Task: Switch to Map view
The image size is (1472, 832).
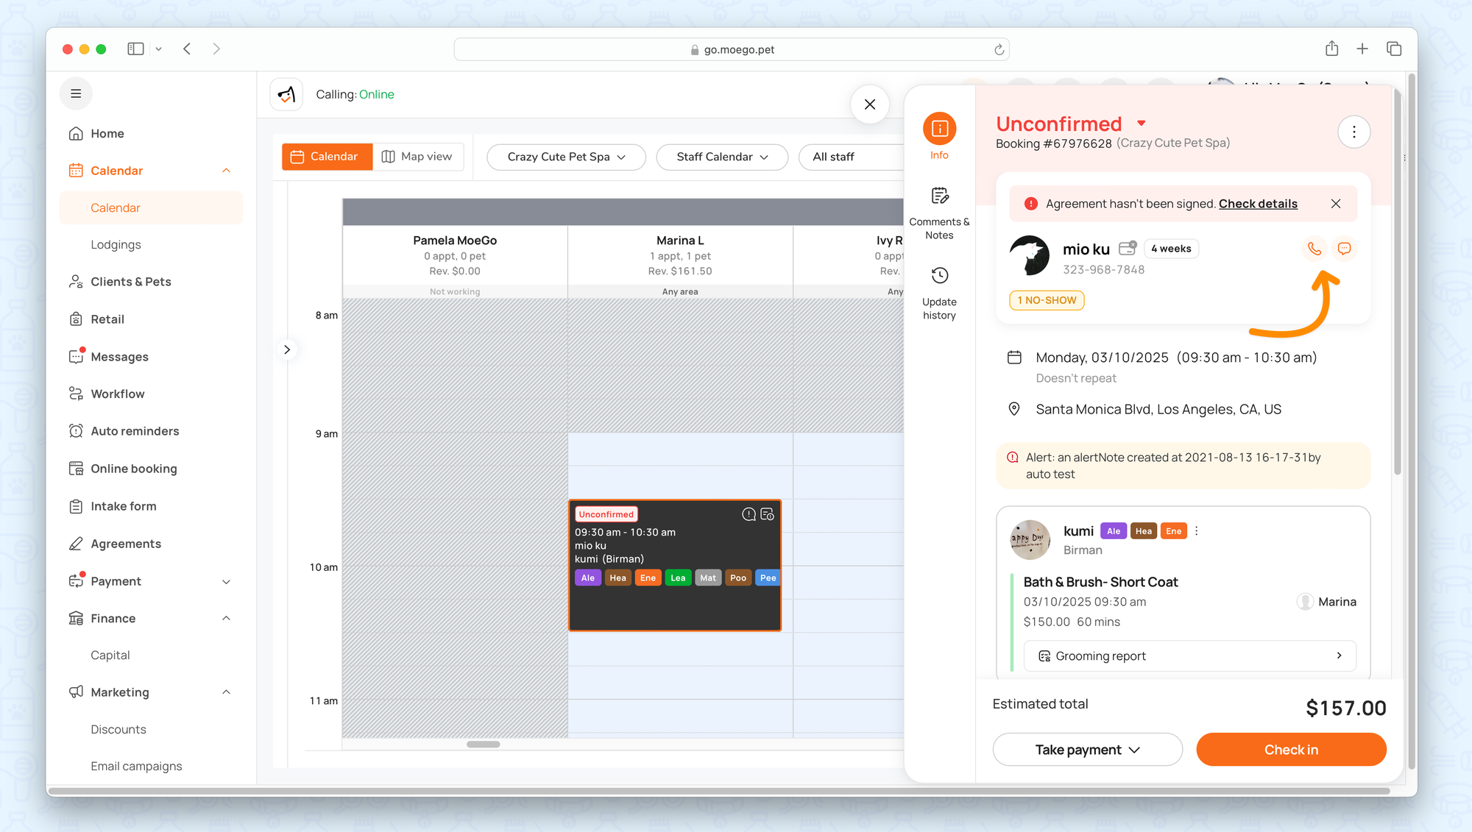Action: [x=417, y=157]
